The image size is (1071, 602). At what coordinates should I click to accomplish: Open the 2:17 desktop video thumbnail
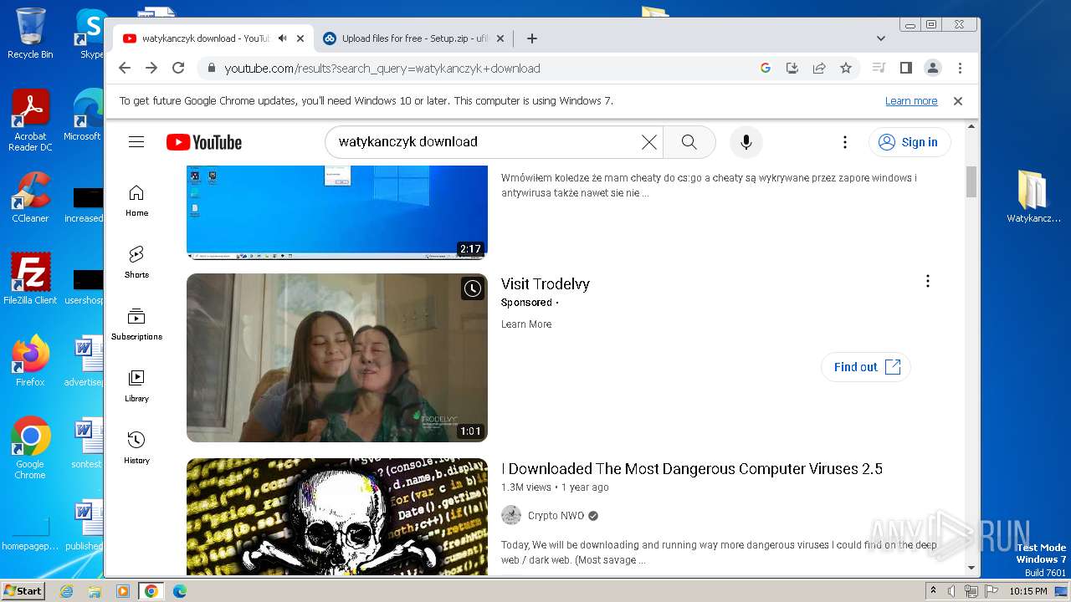tap(336, 212)
